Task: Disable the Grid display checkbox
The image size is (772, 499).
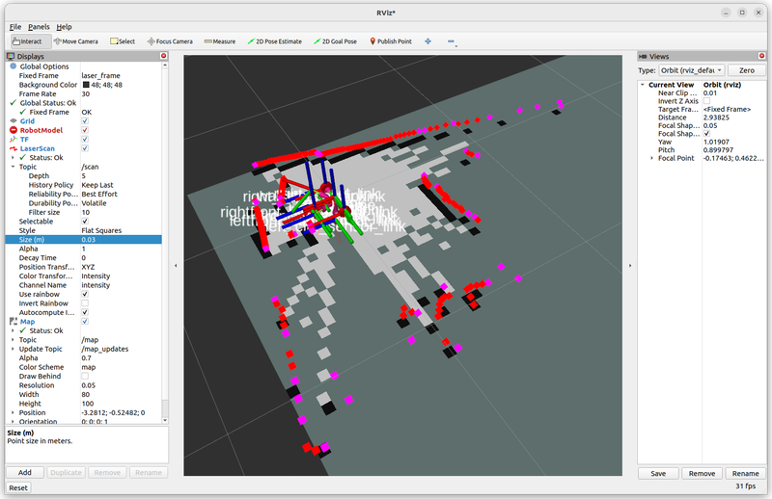Action: 85,121
